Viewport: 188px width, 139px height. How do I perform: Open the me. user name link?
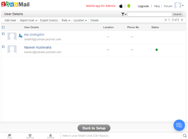click(x=34, y=35)
